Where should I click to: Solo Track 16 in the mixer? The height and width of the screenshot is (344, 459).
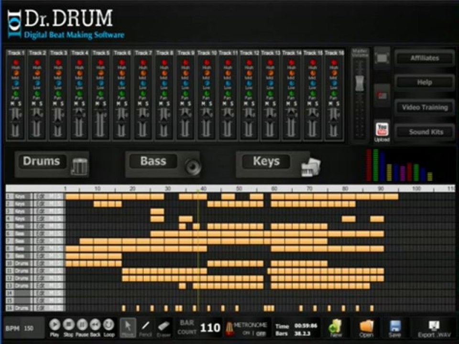338,104
